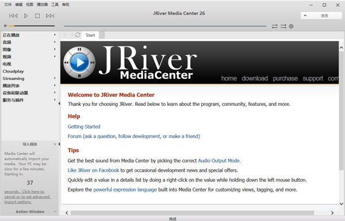
Task: Open the search box dropdown arrow
Action: click(305, 16)
